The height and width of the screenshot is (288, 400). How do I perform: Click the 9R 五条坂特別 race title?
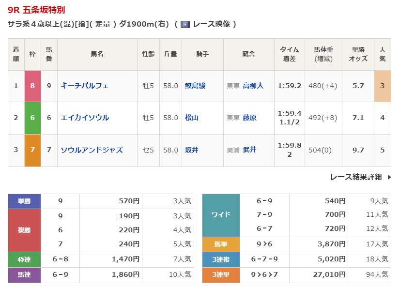coord(36,10)
